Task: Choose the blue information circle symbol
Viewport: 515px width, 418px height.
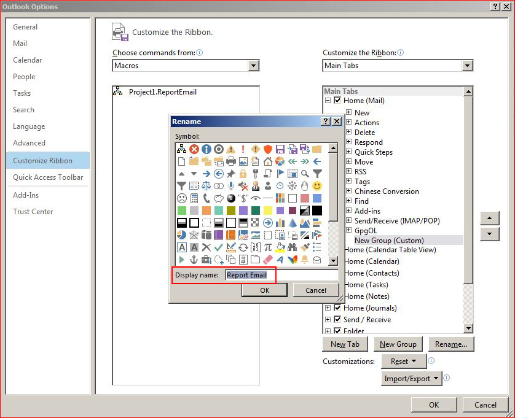Action: tap(206, 149)
